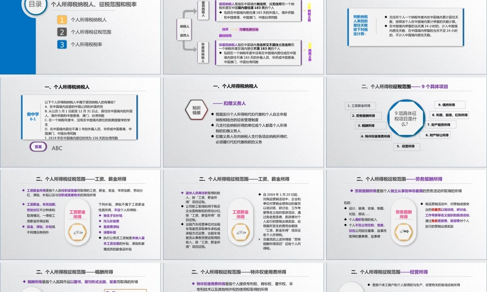Click the pen icon under the 劳务报酬所得 circle
Viewport: 487px width, 292px height.
(403, 231)
